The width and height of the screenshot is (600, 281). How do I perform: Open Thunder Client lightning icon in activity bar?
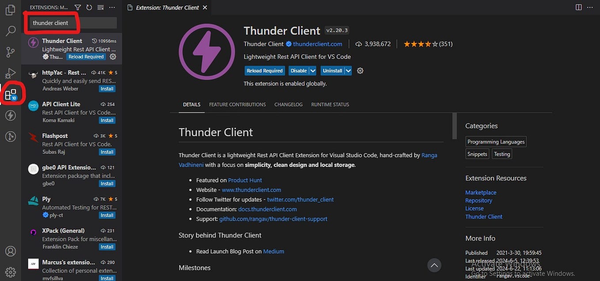point(10,116)
